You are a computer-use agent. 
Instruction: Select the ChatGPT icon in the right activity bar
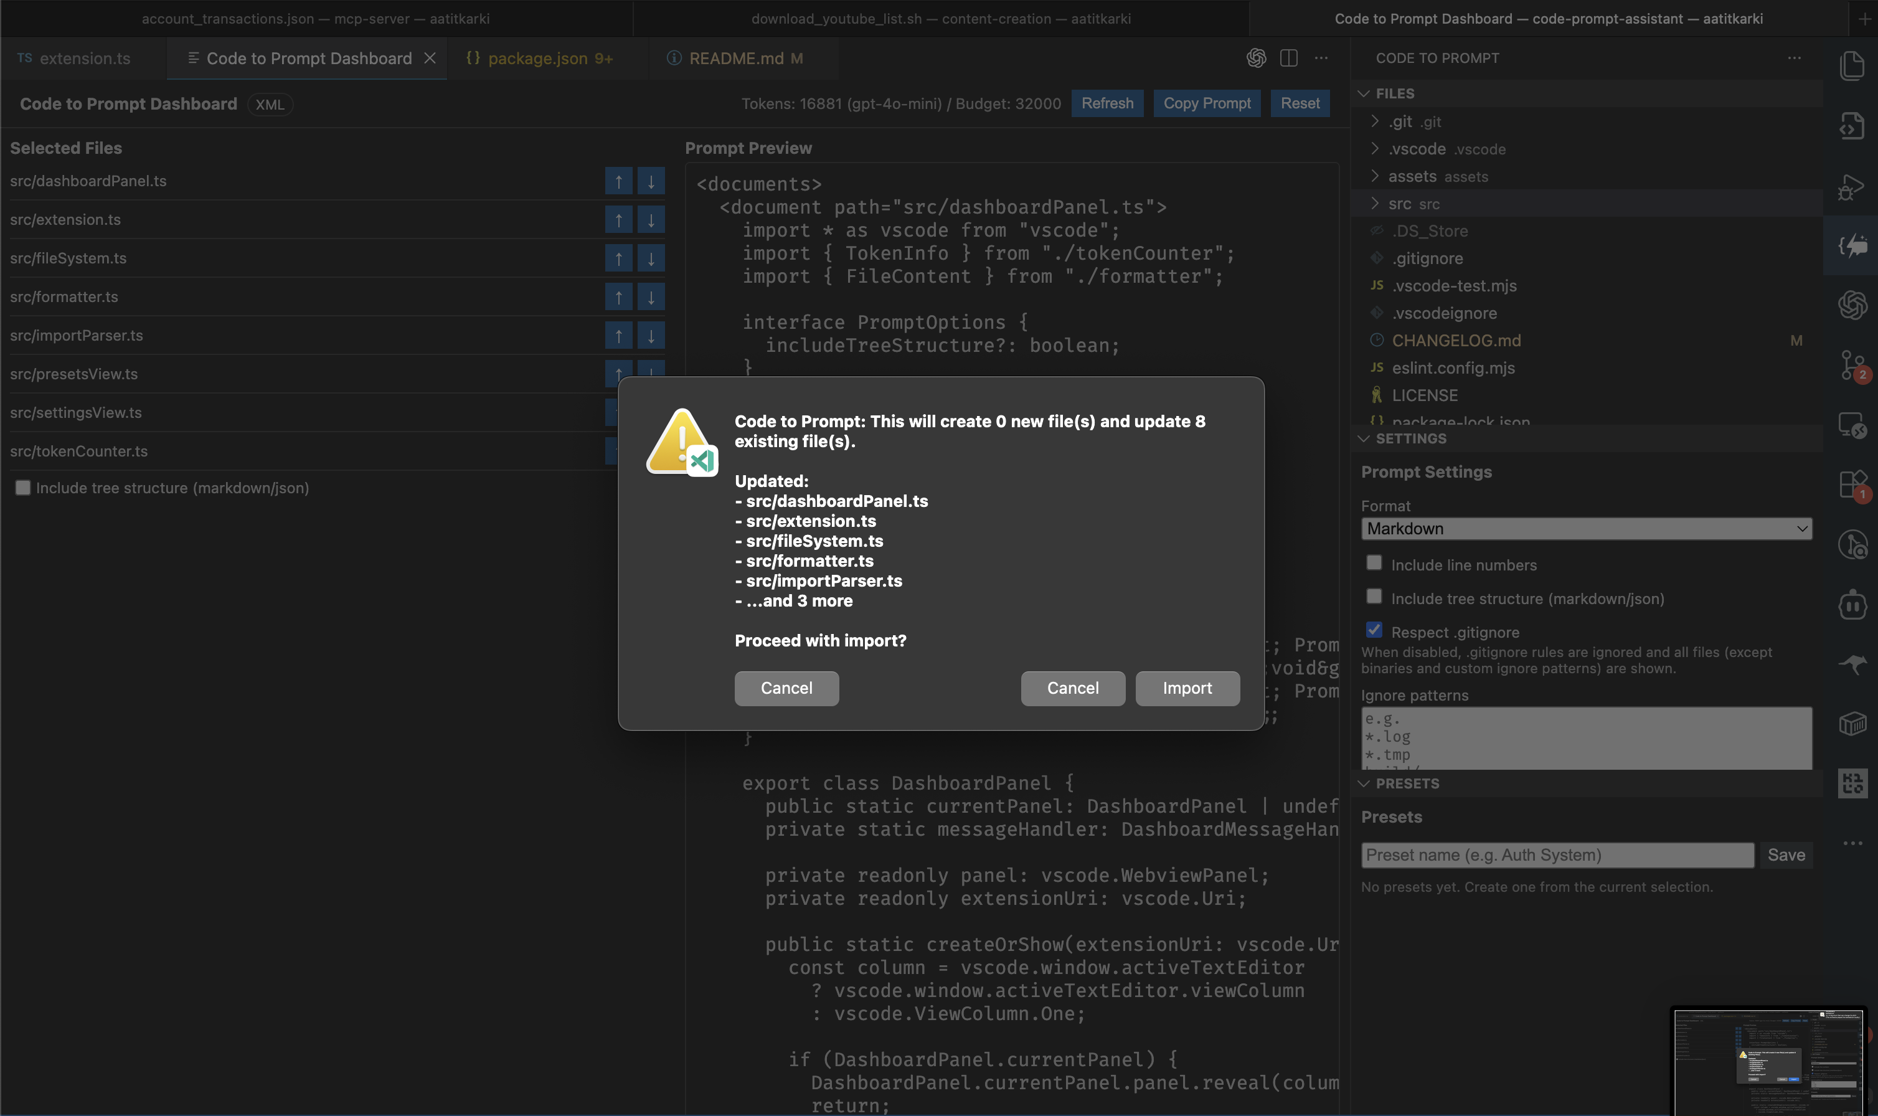pos(1852,305)
